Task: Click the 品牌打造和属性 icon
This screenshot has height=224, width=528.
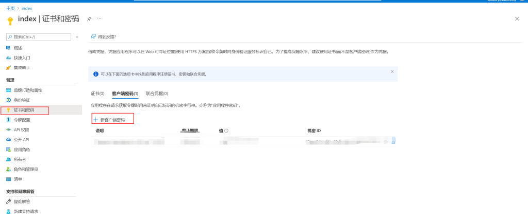Action: click(x=8, y=90)
